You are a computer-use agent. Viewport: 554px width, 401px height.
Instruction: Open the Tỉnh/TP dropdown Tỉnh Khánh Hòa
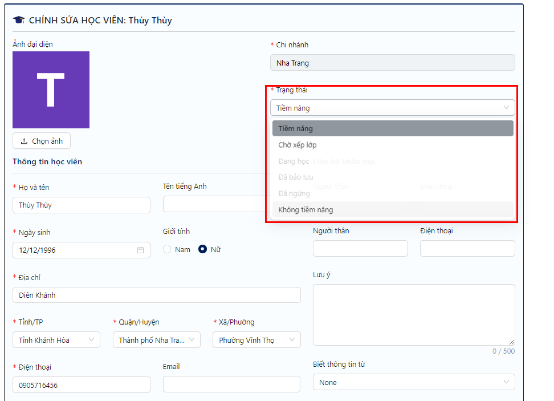pos(56,340)
